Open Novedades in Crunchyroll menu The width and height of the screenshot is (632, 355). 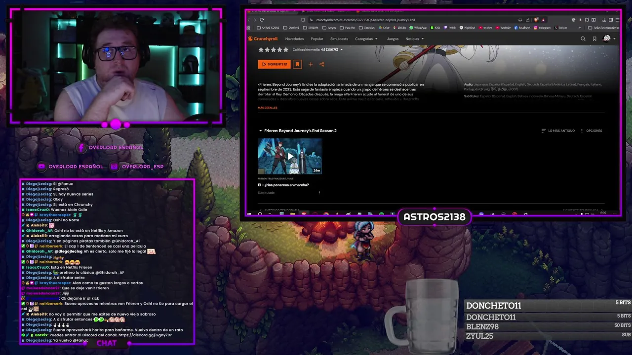[x=294, y=39]
